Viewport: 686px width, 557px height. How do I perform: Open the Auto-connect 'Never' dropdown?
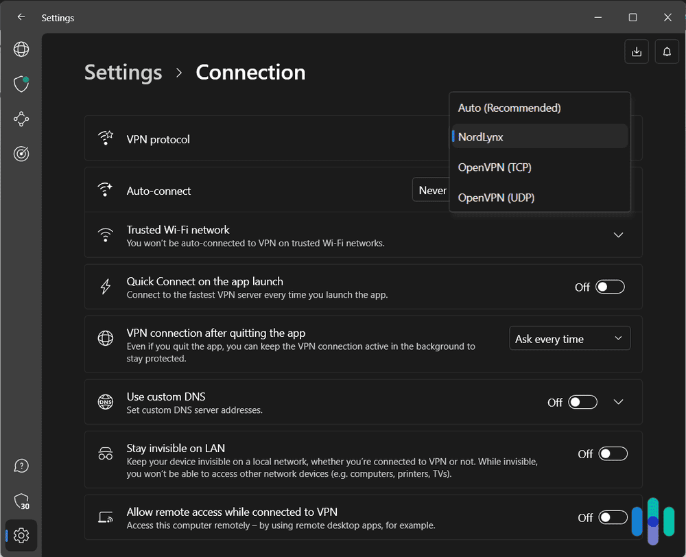coord(434,189)
